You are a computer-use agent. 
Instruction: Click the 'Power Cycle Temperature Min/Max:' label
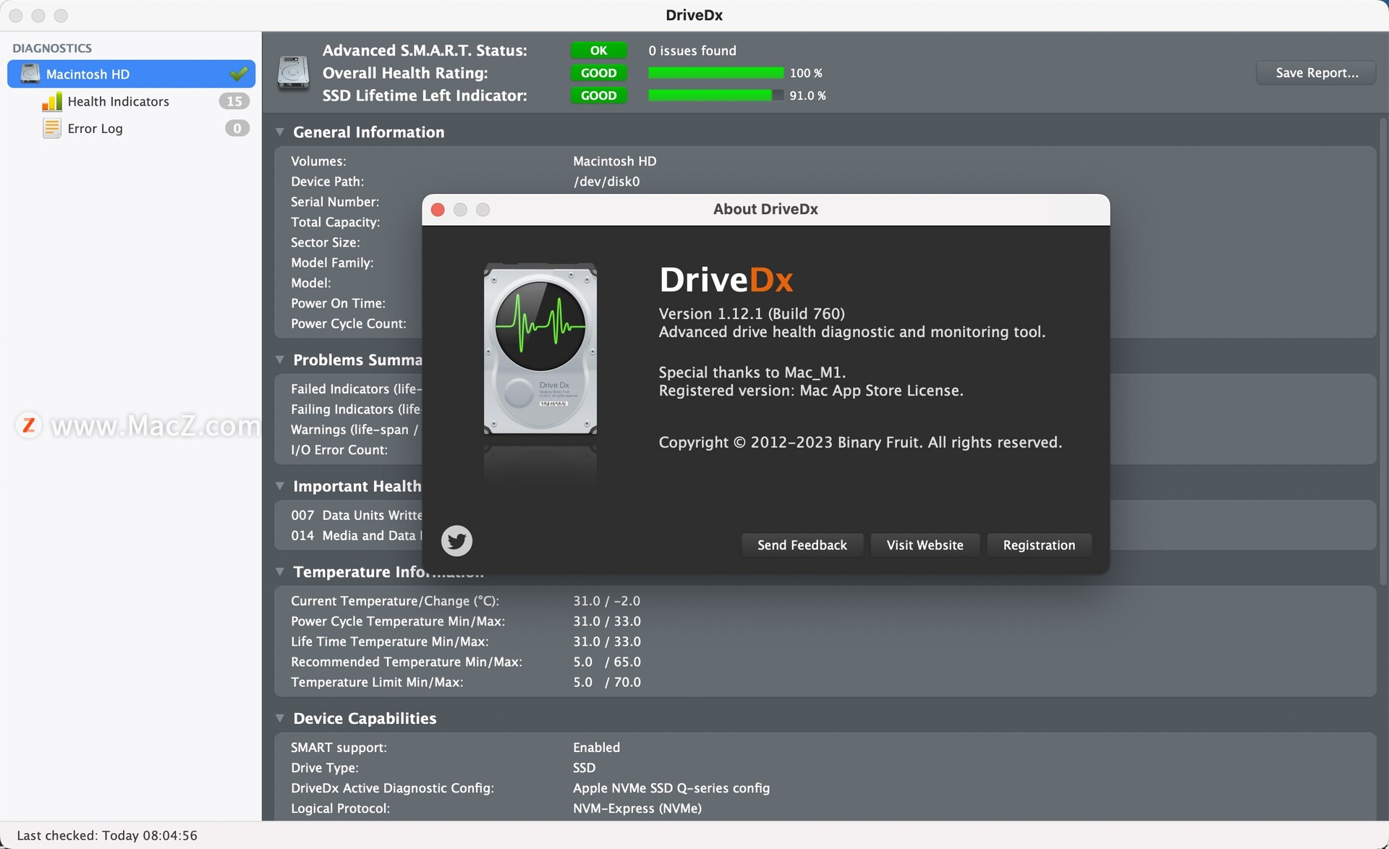398,621
